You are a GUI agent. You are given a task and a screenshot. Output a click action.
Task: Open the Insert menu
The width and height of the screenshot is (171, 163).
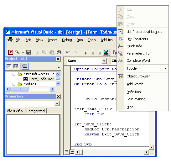(x=52, y=40)
